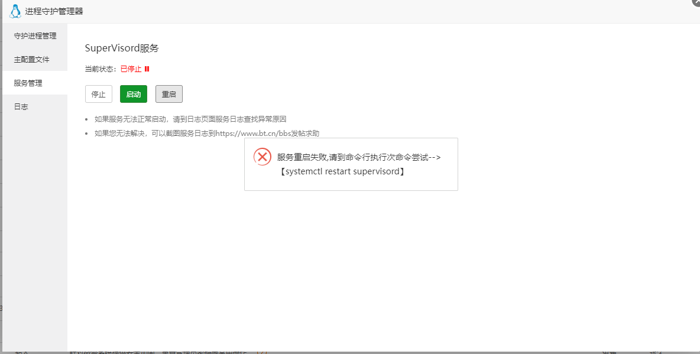
Task: Click the 服务重启失败 error message line
Action: 359,157
